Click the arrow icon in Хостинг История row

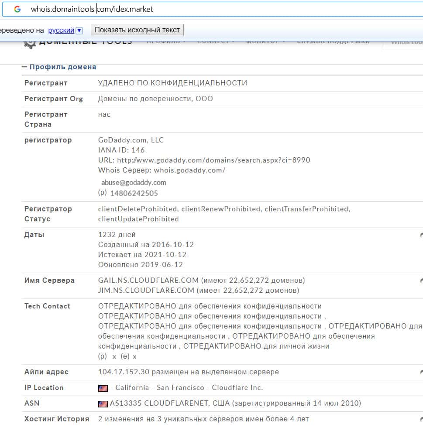[x=421, y=420]
